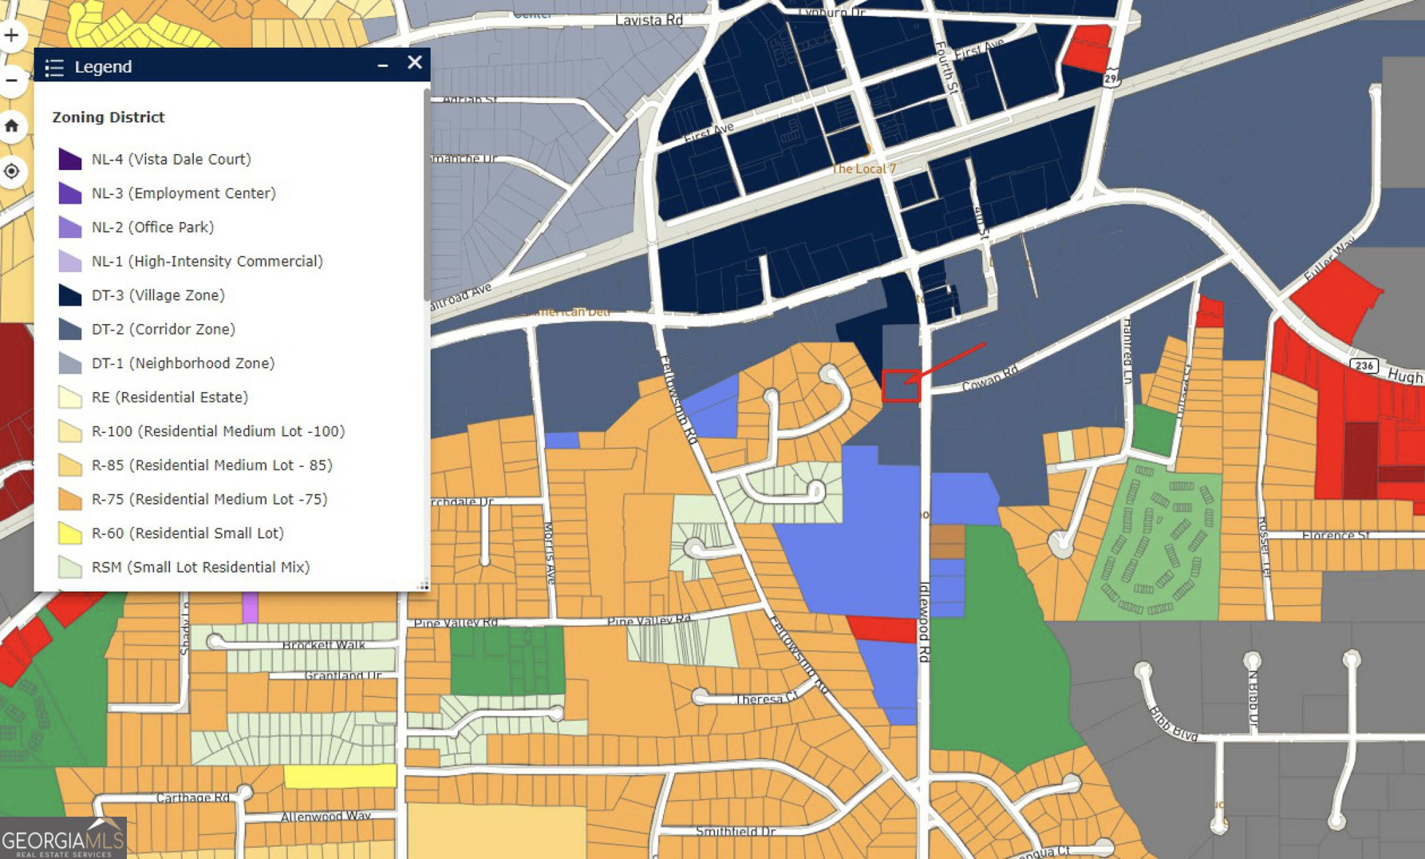1425x859 pixels.
Task: Close the Legend panel
Action: click(x=414, y=63)
